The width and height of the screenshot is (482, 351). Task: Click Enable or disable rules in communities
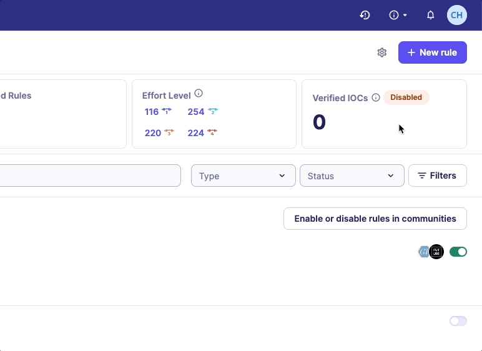pos(375,219)
